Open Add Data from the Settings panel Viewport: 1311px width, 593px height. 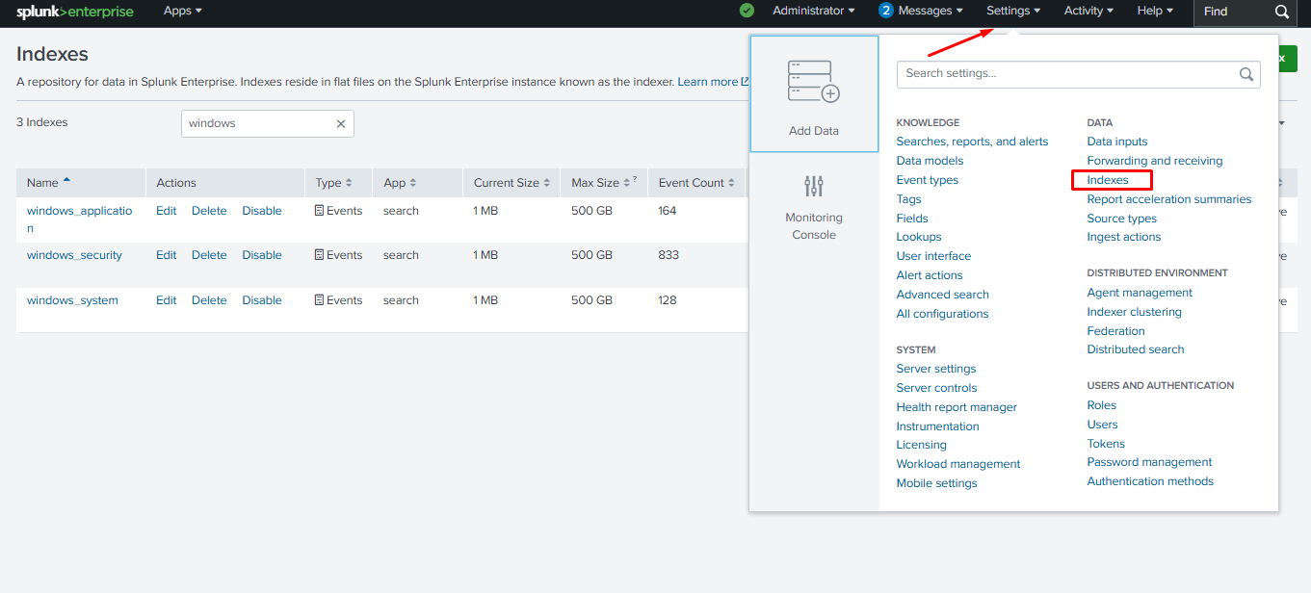pyautogui.click(x=814, y=96)
